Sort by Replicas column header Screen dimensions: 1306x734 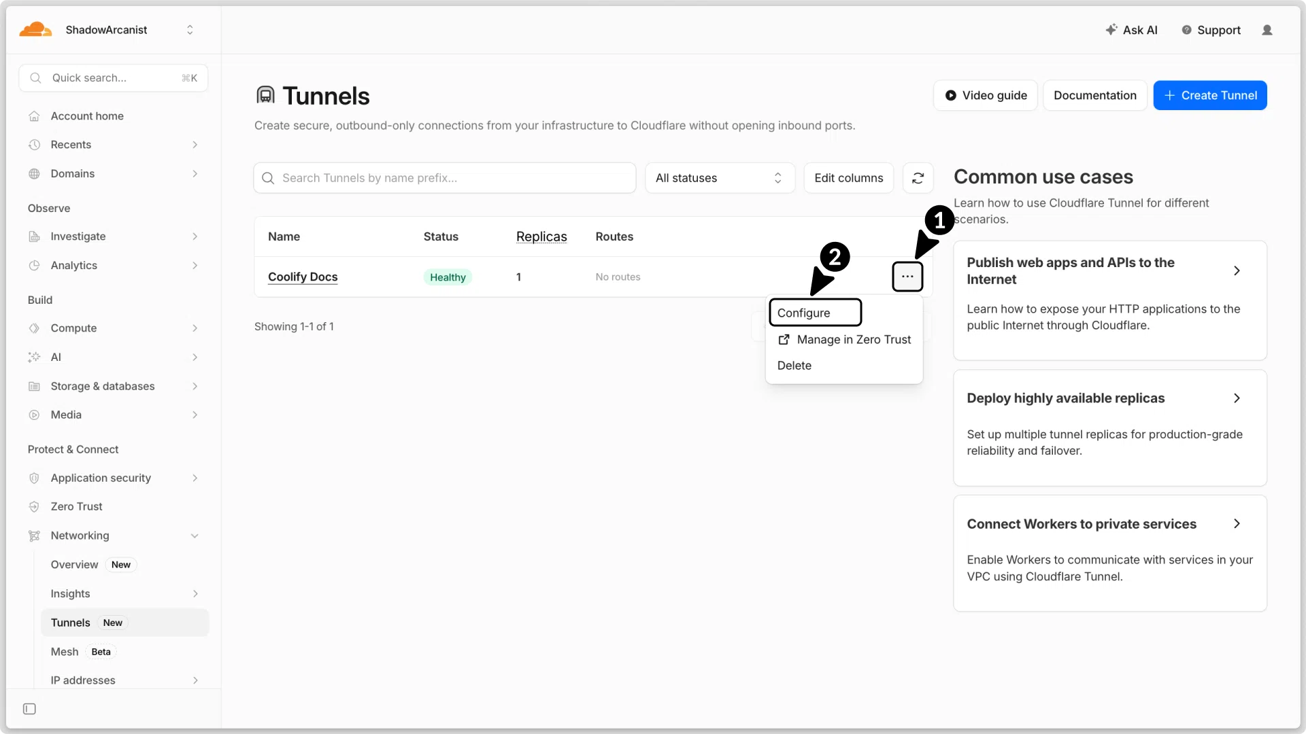(x=541, y=237)
